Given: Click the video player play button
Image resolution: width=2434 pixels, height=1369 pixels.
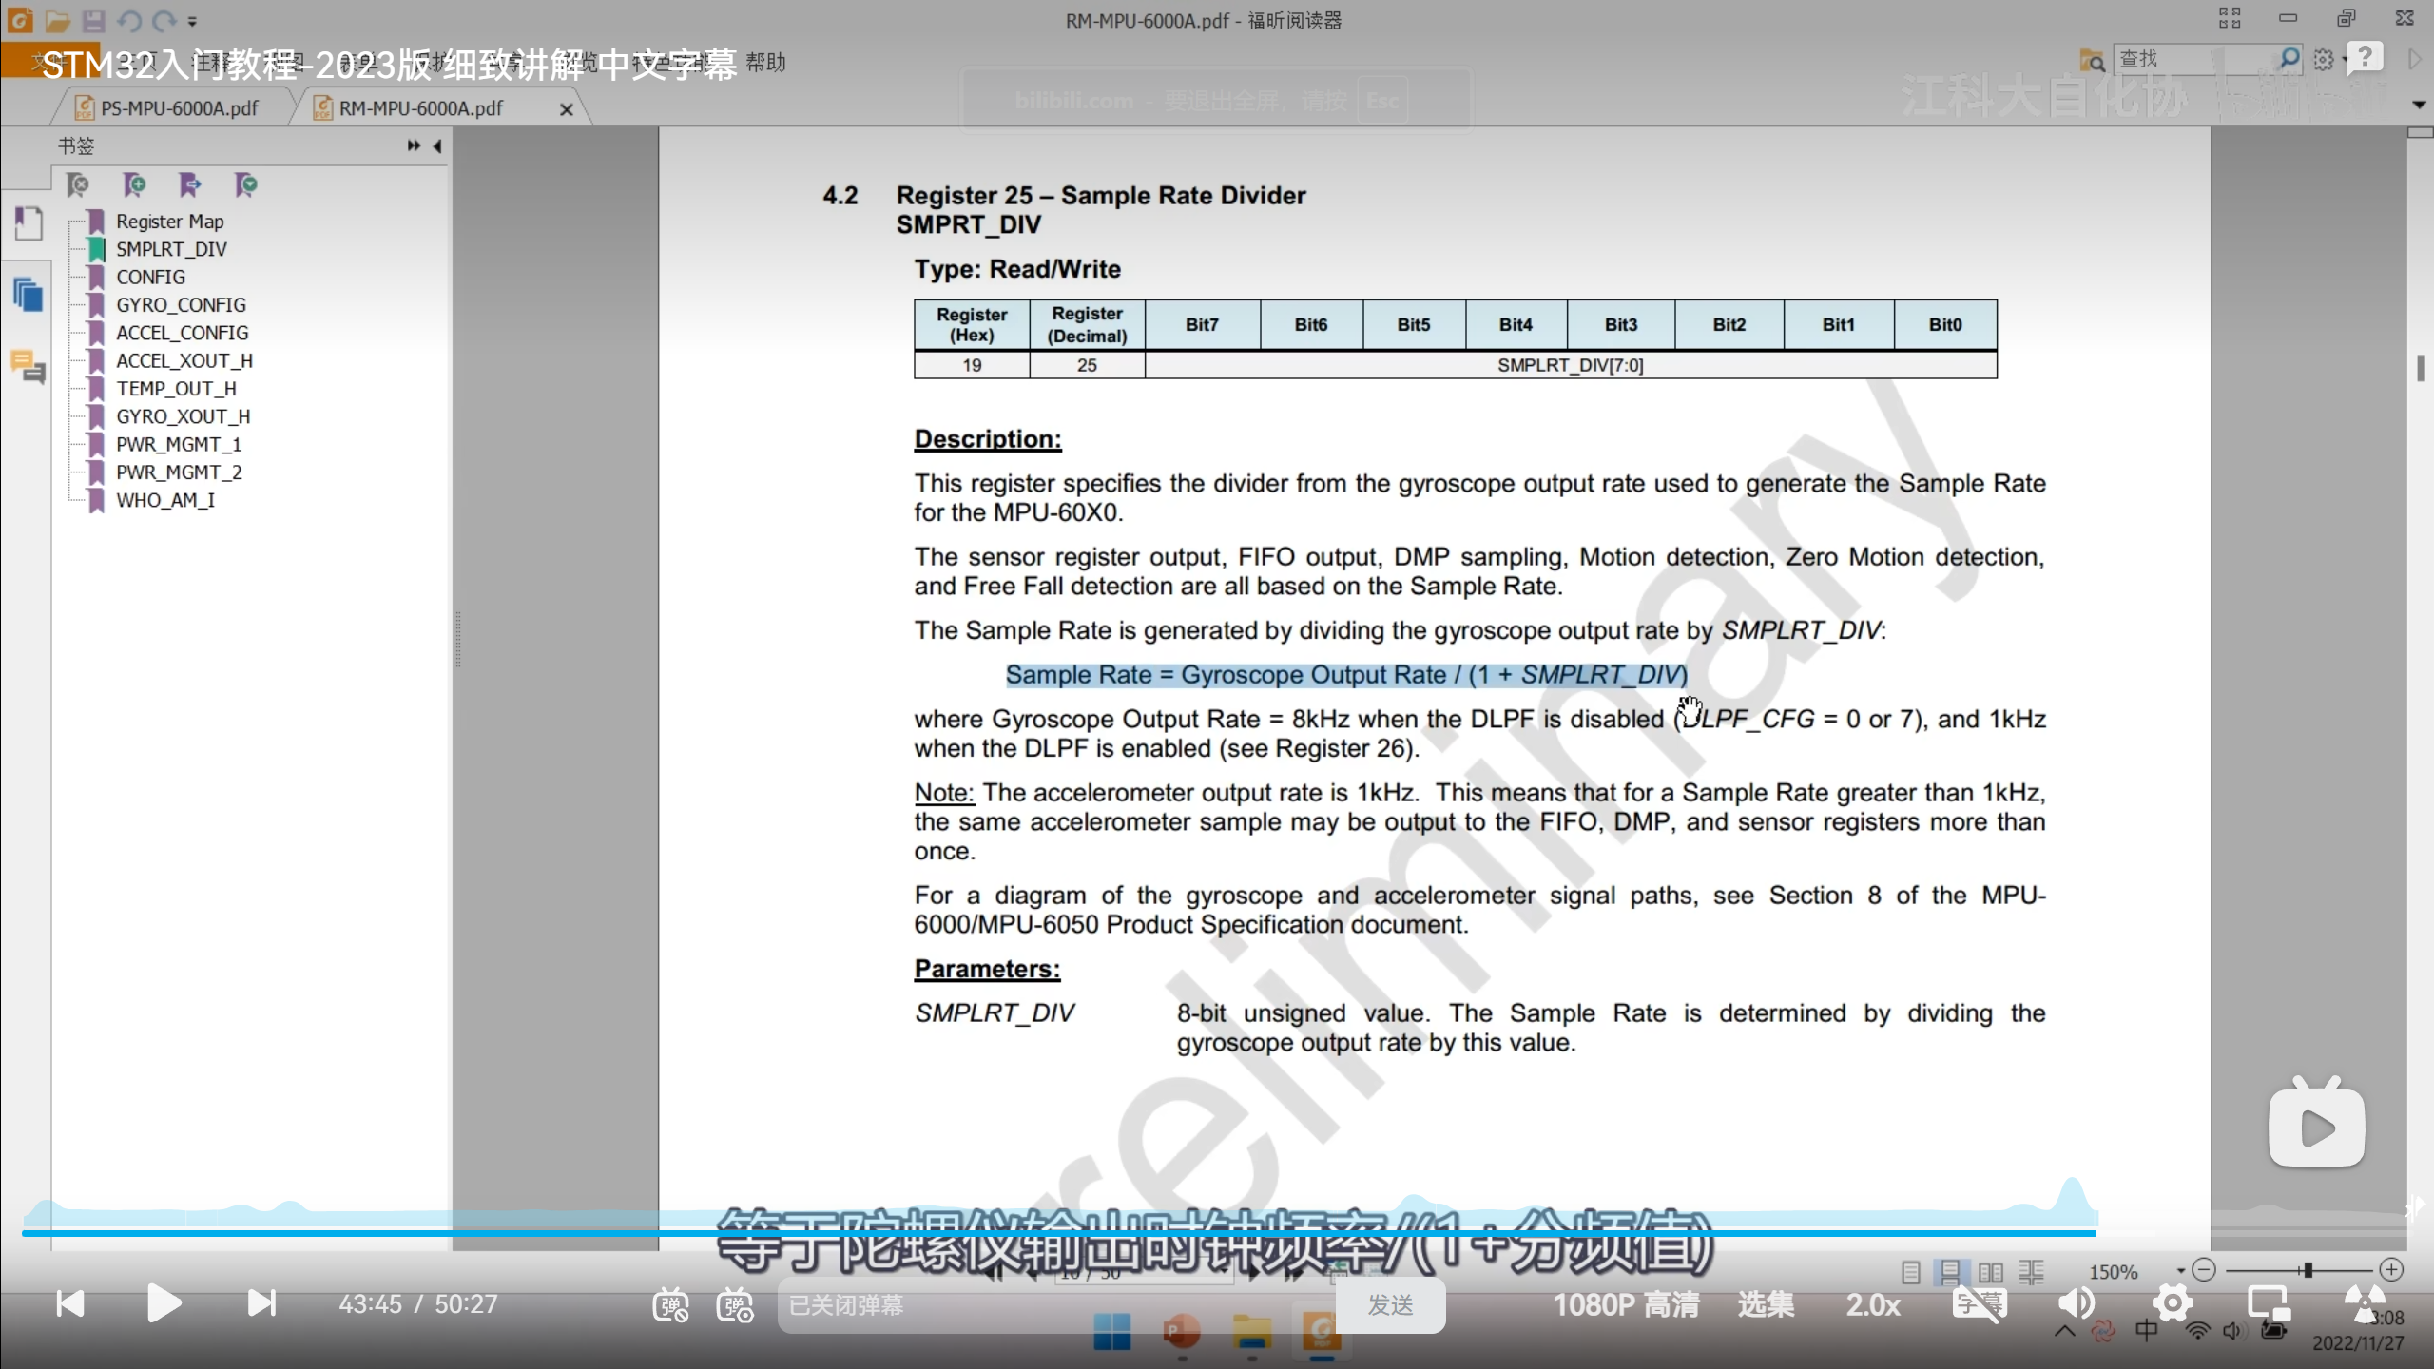Looking at the screenshot, I should 164,1303.
